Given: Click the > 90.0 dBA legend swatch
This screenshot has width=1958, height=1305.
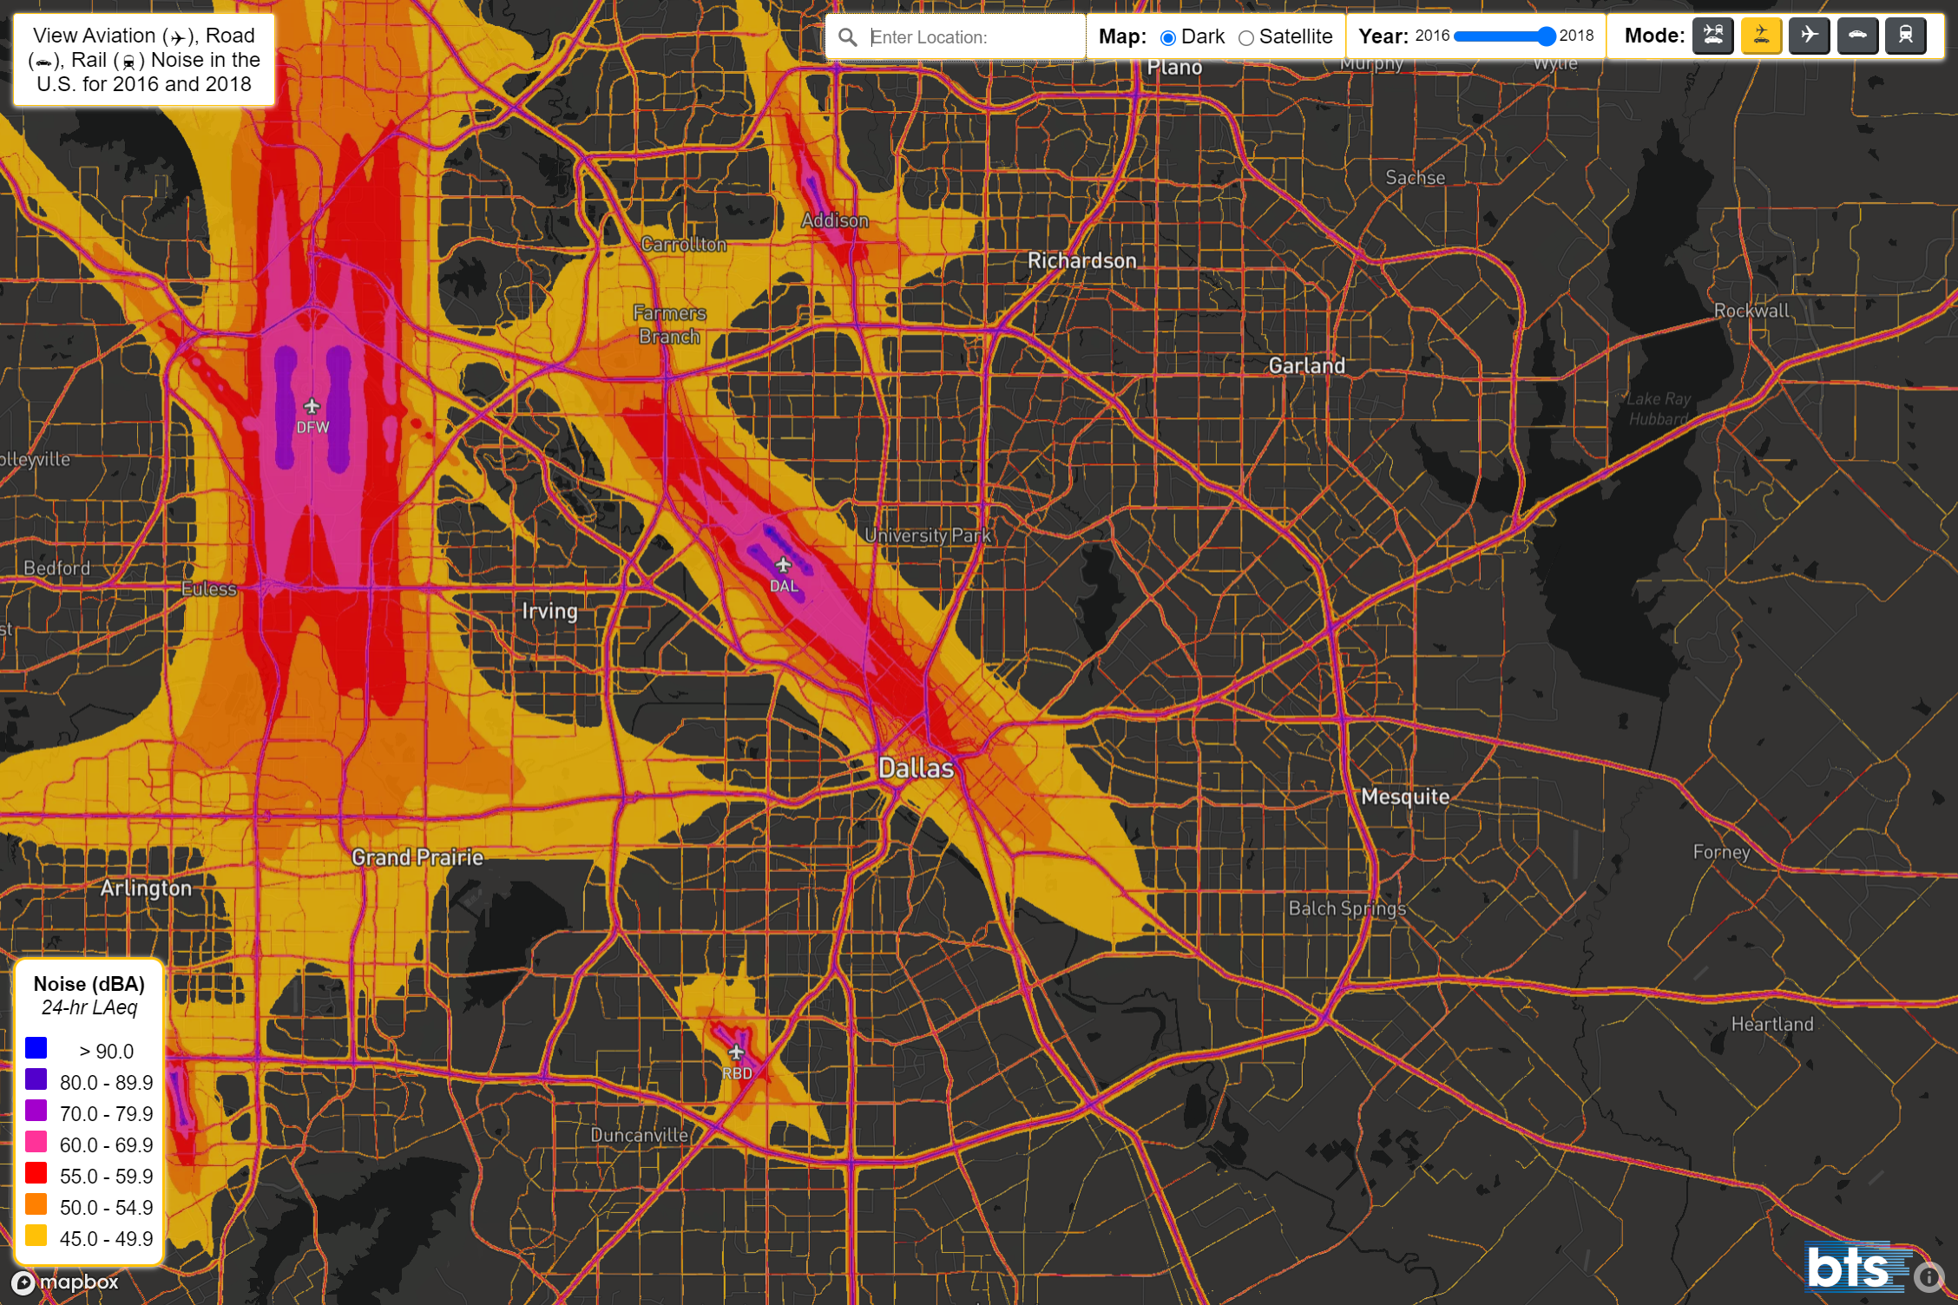Looking at the screenshot, I should (x=36, y=1049).
